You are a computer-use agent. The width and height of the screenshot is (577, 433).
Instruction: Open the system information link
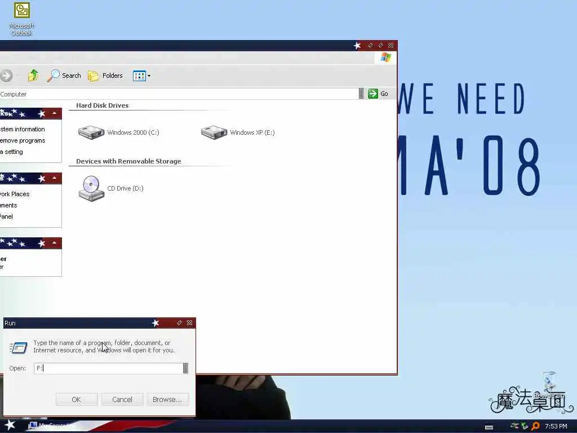[x=23, y=129]
